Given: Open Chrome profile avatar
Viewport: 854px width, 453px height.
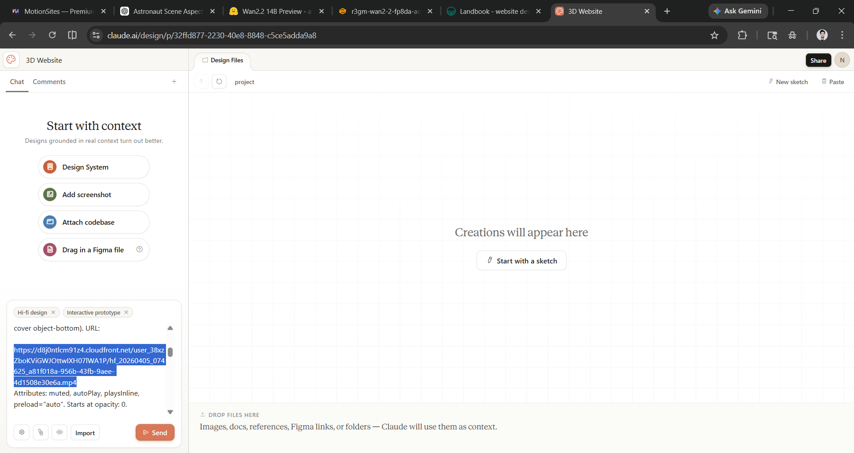Looking at the screenshot, I should coord(822,35).
